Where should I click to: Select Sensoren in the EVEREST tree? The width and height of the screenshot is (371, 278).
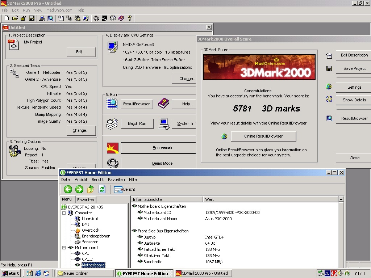[90, 242]
